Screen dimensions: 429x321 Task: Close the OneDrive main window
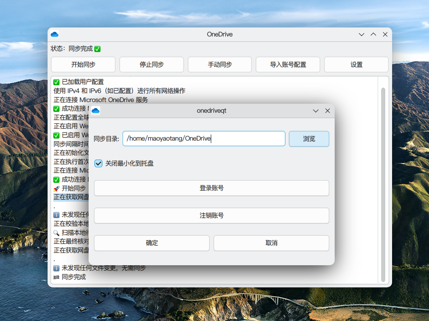tap(385, 34)
